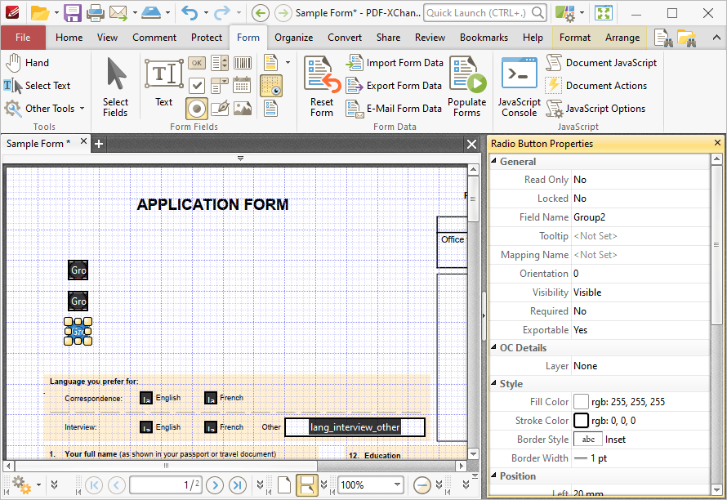Click the Border Style abc preview
The height and width of the screenshot is (500, 727).
tap(588, 440)
